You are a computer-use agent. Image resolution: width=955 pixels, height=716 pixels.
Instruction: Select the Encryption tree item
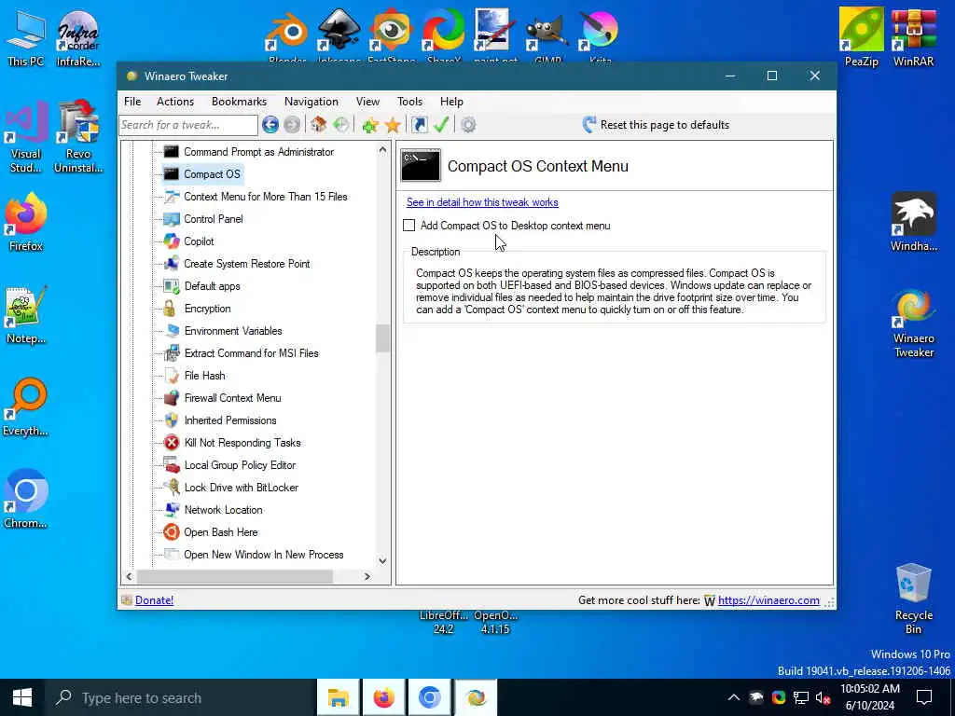(207, 309)
